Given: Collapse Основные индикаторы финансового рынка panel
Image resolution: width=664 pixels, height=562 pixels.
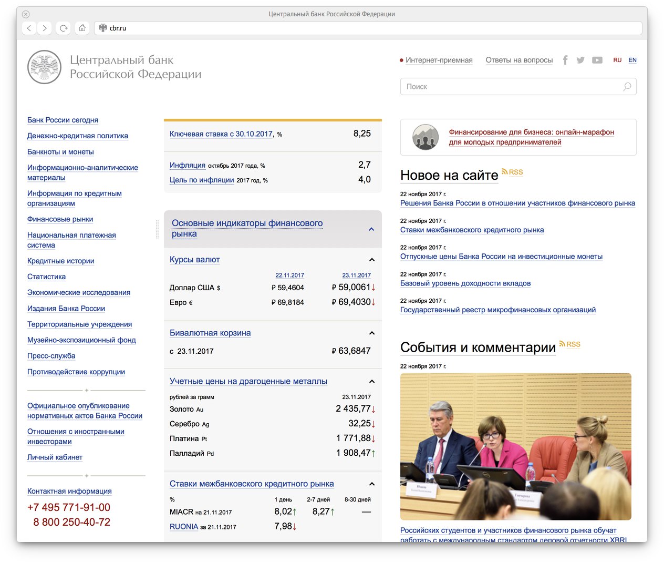Looking at the screenshot, I should [371, 229].
